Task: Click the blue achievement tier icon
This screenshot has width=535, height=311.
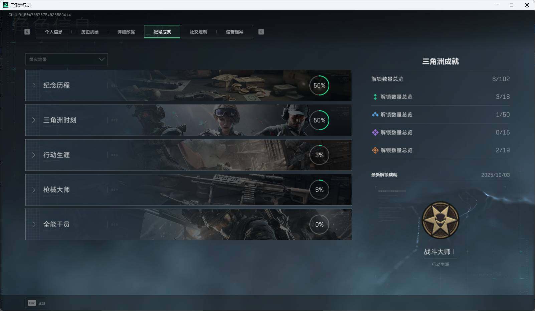Action: (375, 114)
